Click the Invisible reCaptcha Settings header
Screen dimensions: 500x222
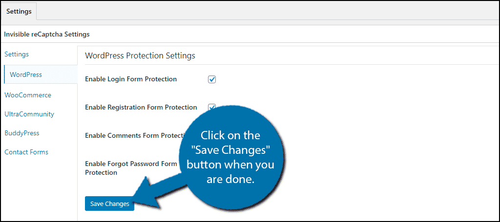46,35
